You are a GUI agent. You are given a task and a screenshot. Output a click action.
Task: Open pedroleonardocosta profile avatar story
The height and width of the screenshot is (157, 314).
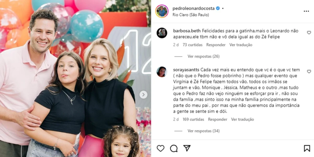[162, 11]
